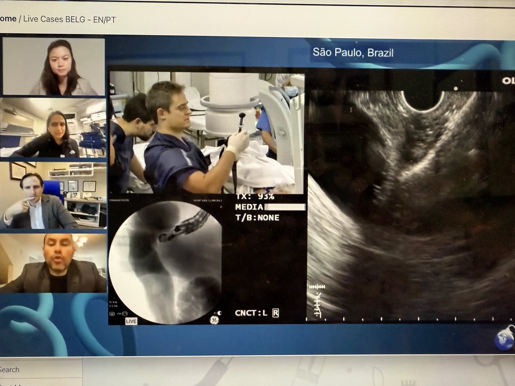Click the LIVE indicator badge
515x386 pixels.
131,321
